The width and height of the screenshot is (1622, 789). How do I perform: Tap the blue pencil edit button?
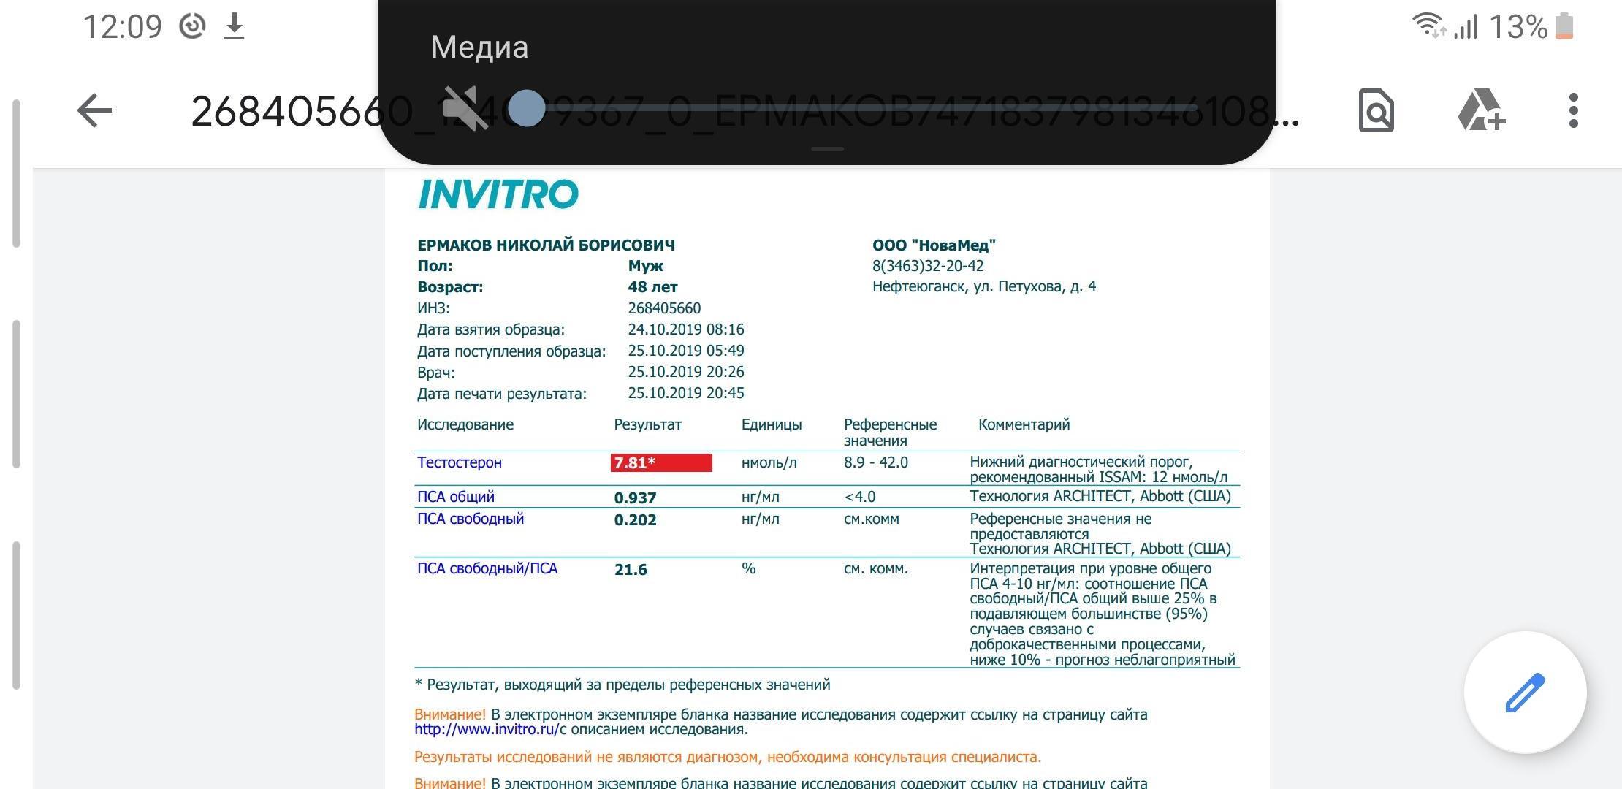pyautogui.click(x=1525, y=692)
